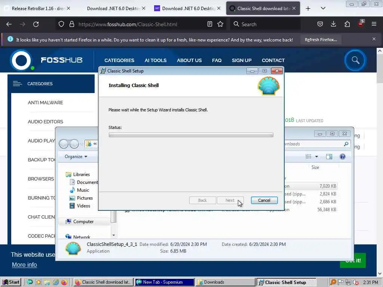
Task: Click web page scrollbar up arrow
Action: [x=380, y=51]
